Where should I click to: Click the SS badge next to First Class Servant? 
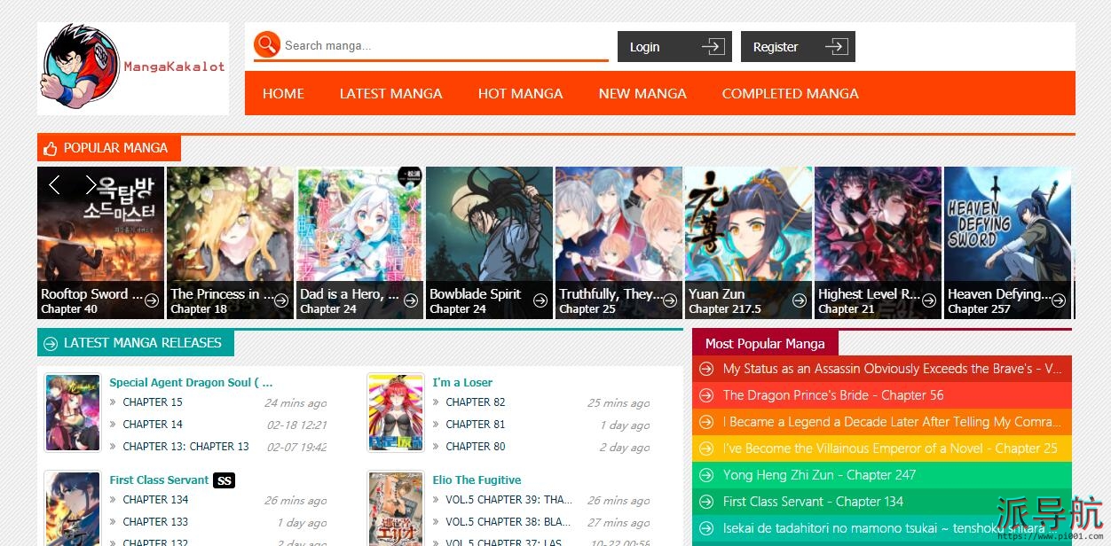coord(224,480)
